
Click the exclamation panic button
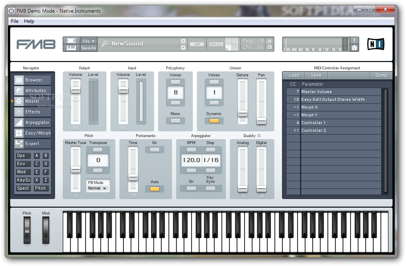click(354, 40)
